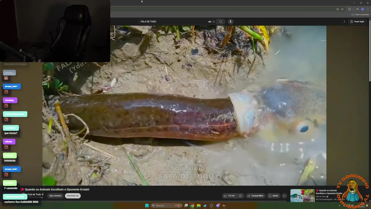Open Chrome three-dot menu
Screen dimensions: 371x209
(368, 9)
